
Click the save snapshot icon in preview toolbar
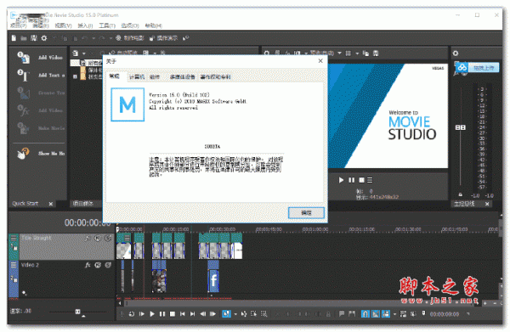[376, 53]
